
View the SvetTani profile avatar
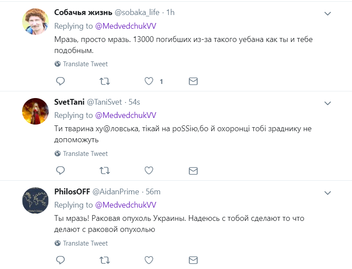(x=35, y=111)
